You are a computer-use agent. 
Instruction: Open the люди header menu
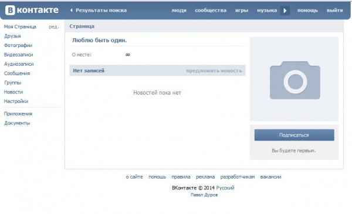[179, 11]
